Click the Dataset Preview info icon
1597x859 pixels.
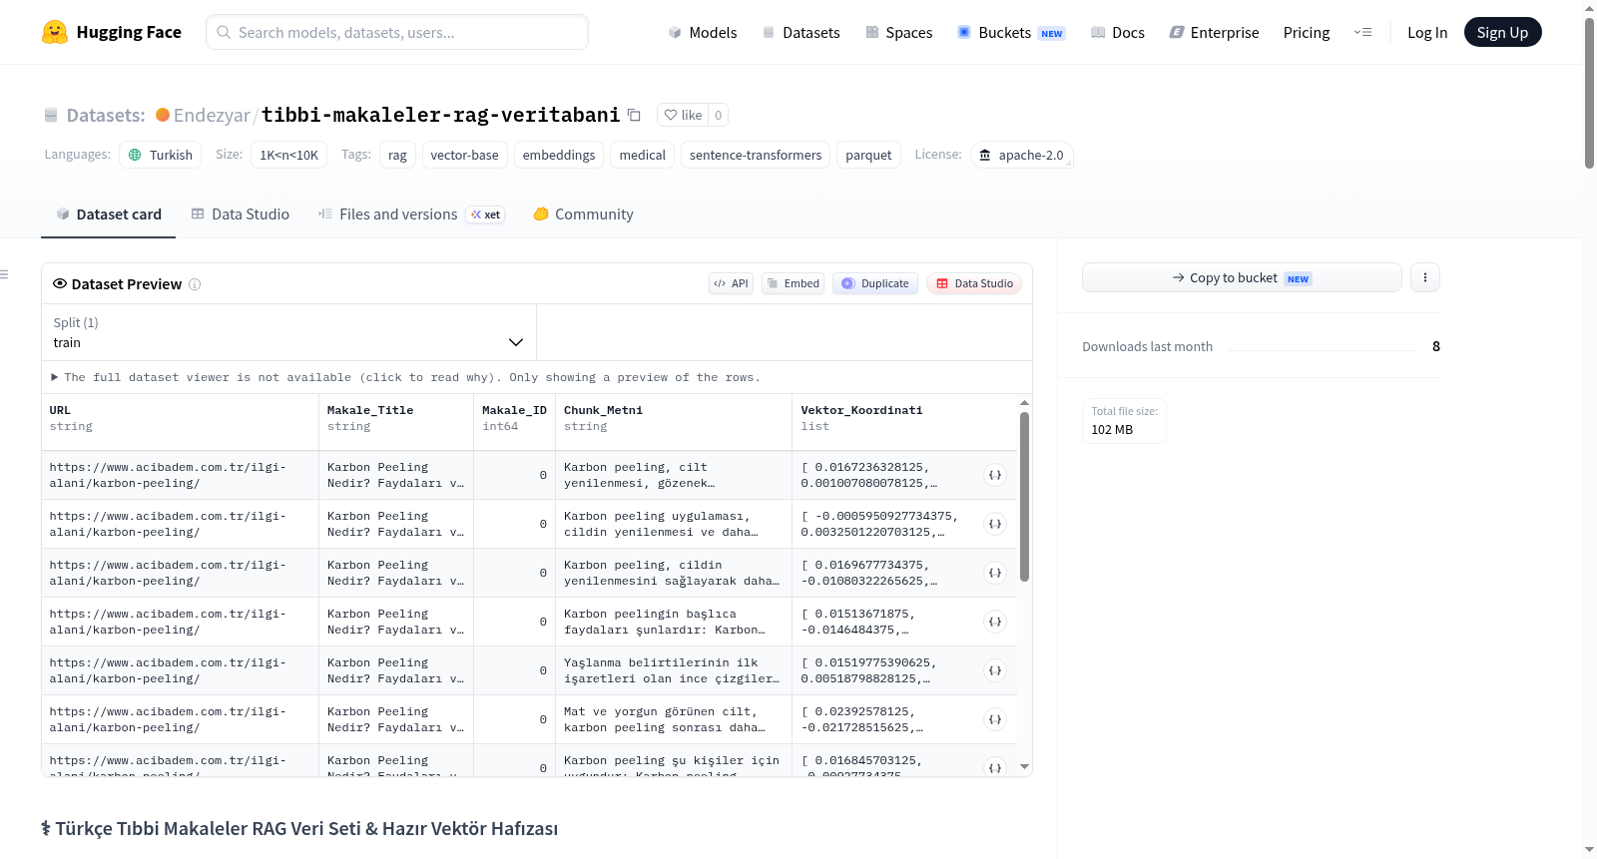pos(195,284)
